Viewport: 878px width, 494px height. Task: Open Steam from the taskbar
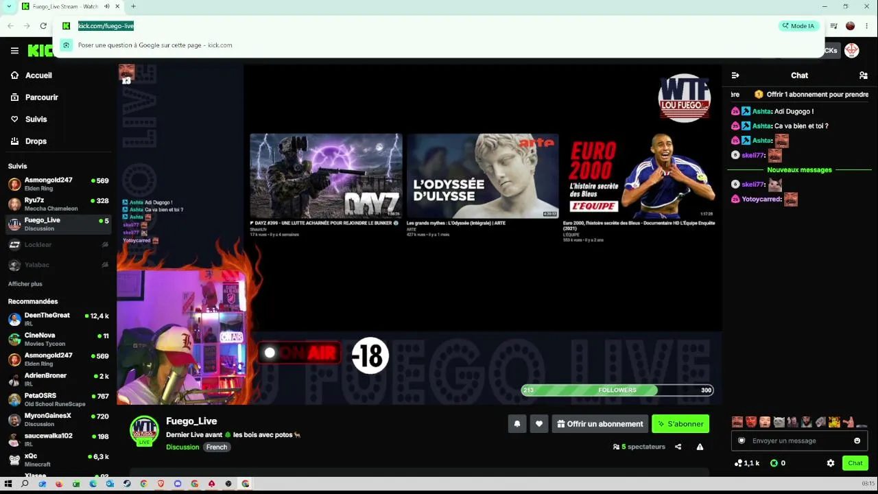[127, 484]
